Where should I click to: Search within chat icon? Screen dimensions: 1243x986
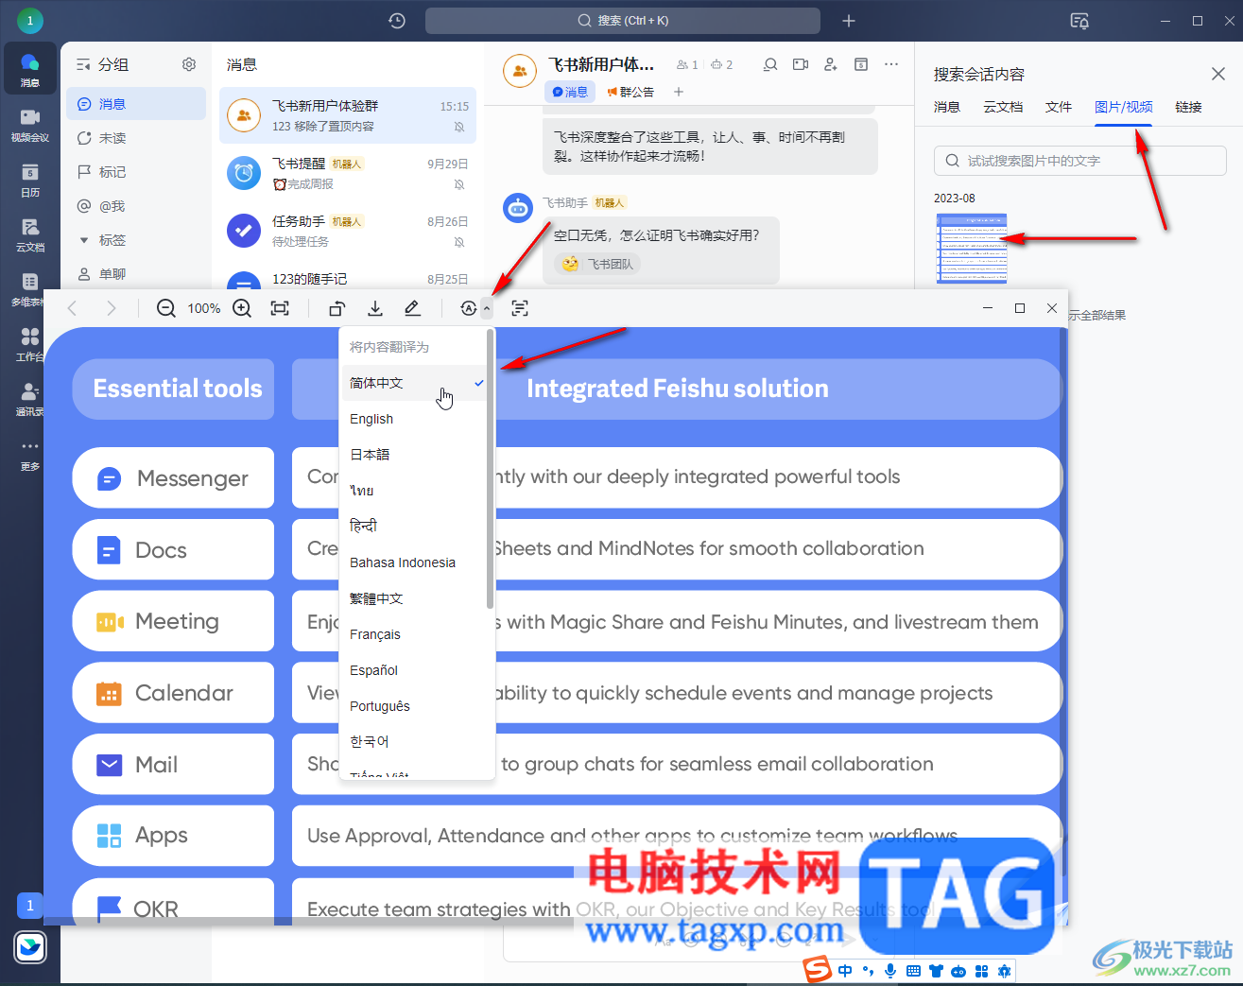pos(771,64)
